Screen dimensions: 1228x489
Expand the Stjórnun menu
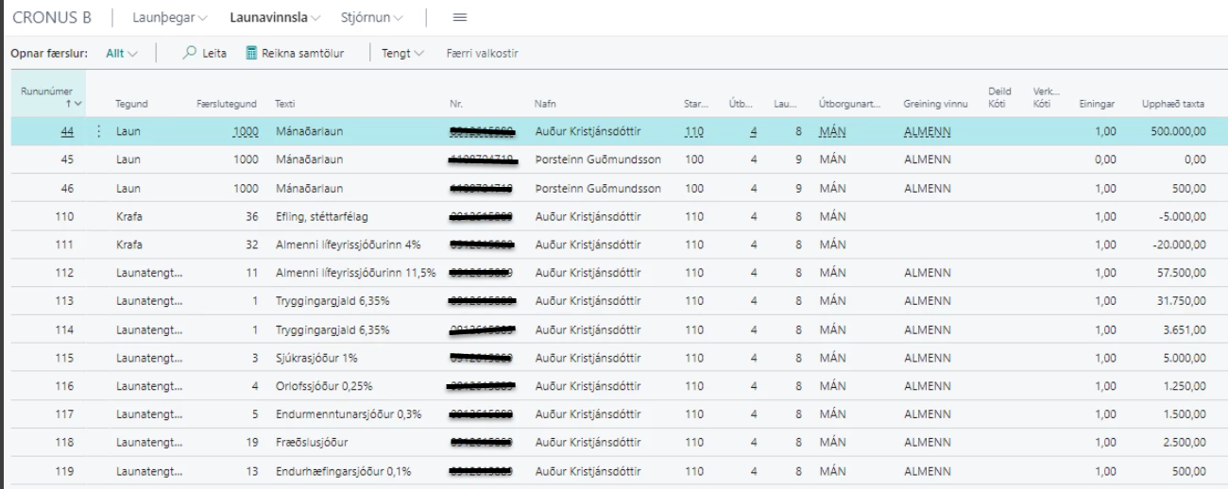pos(371,18)
